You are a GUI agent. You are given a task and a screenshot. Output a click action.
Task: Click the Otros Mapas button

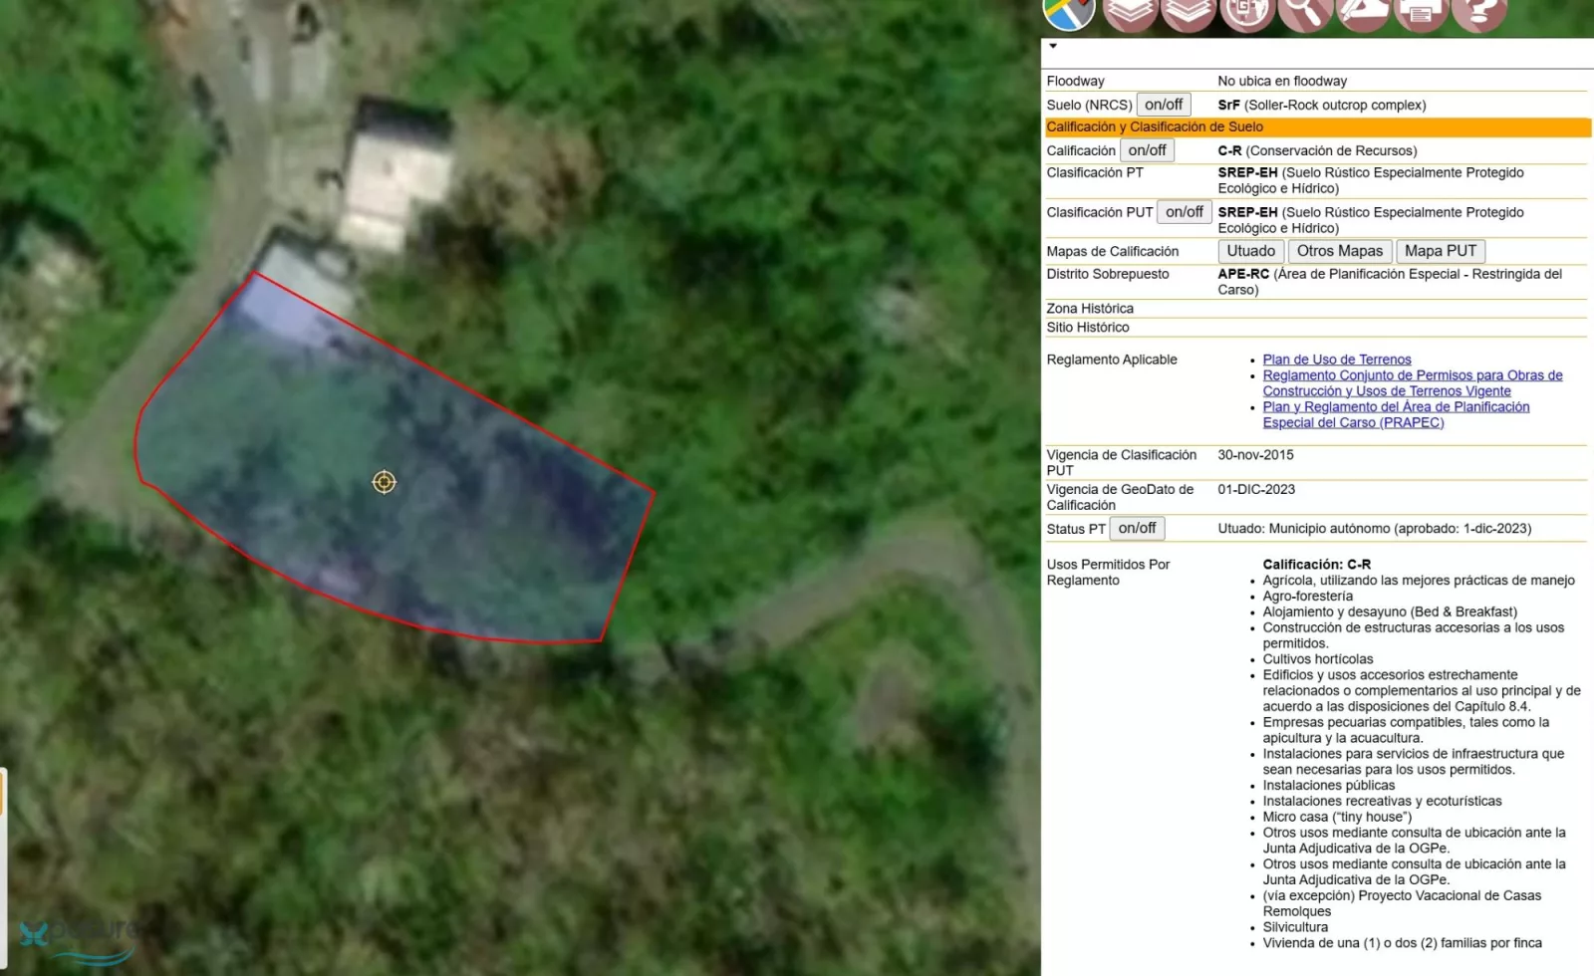tap(1340, 251)
